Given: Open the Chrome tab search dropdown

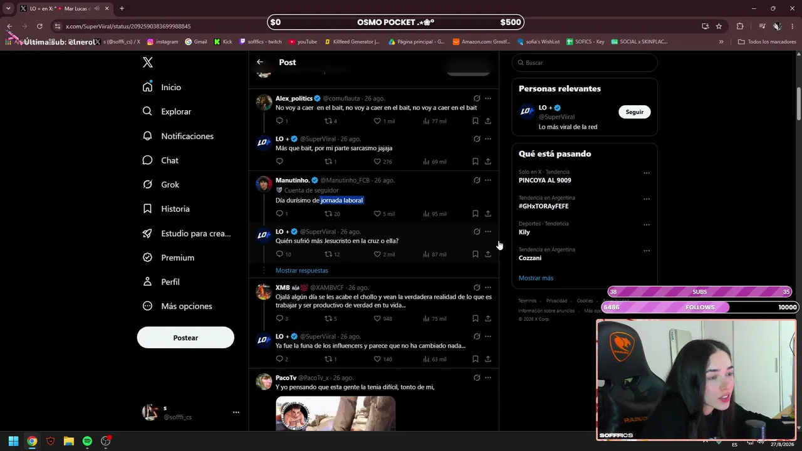Looking at the screenshot, I should point(8,9).
